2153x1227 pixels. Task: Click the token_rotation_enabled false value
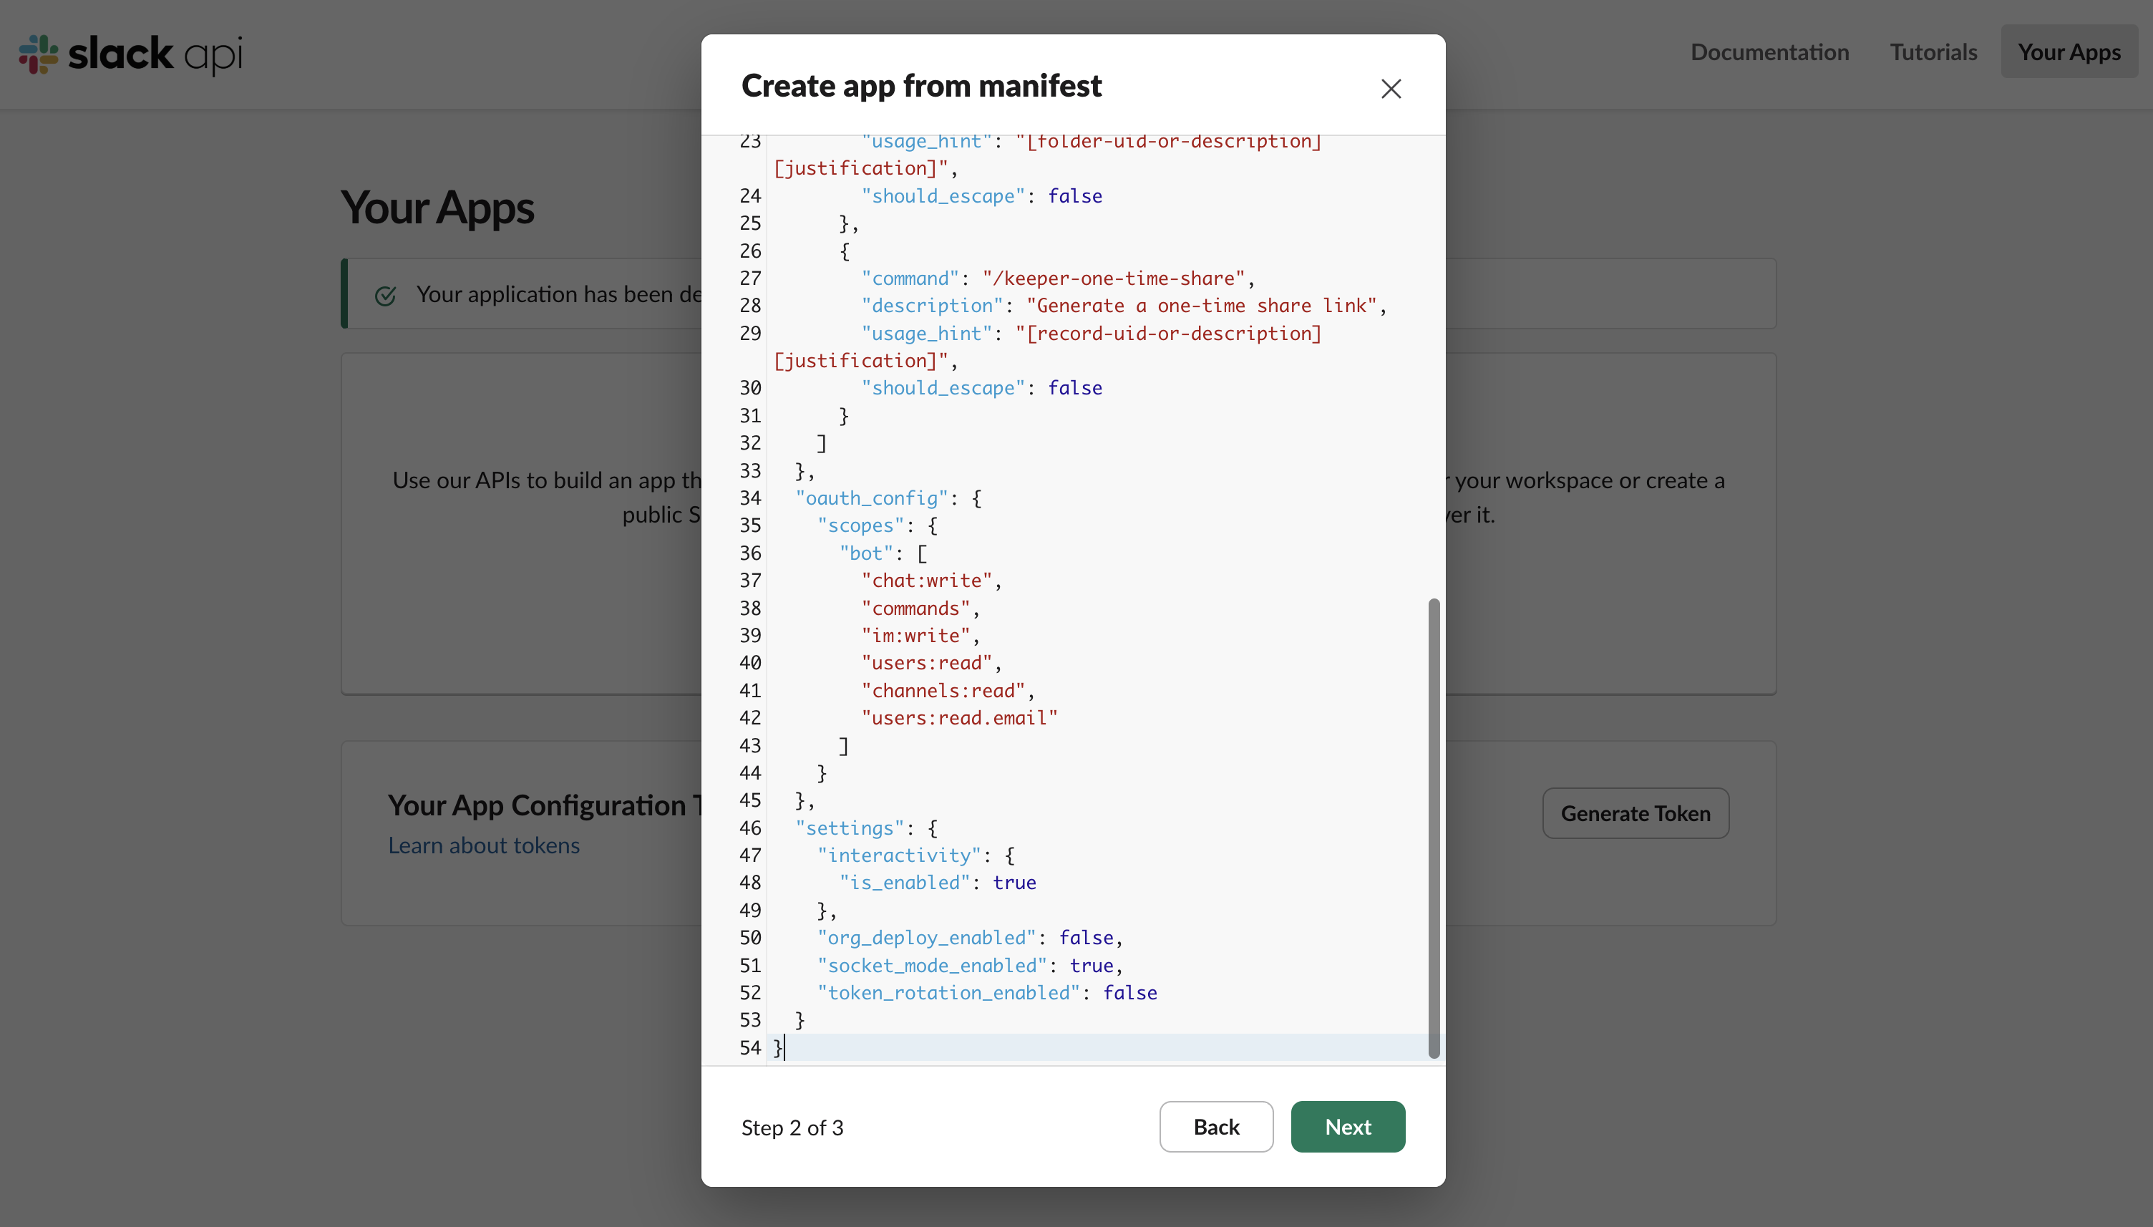tap(1129, 993)
